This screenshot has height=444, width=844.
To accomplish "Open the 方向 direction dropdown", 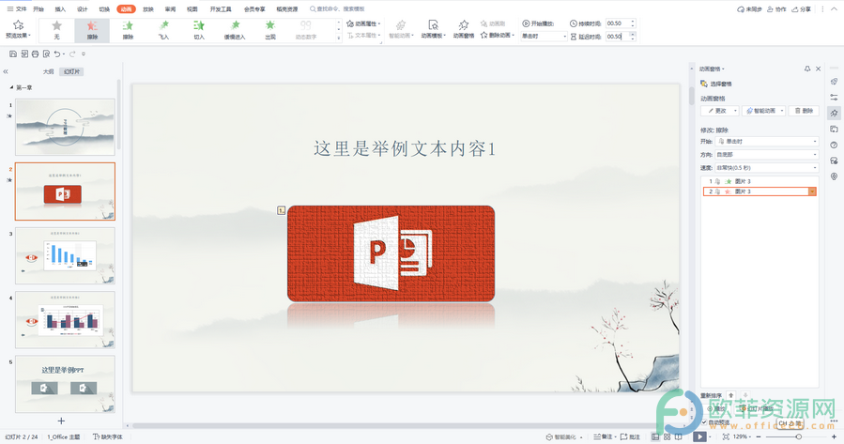I will click(767, 155).
